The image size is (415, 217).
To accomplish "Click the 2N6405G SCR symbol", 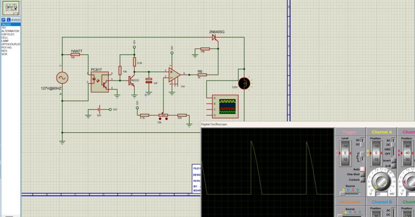I will click(x=215, y=38).
